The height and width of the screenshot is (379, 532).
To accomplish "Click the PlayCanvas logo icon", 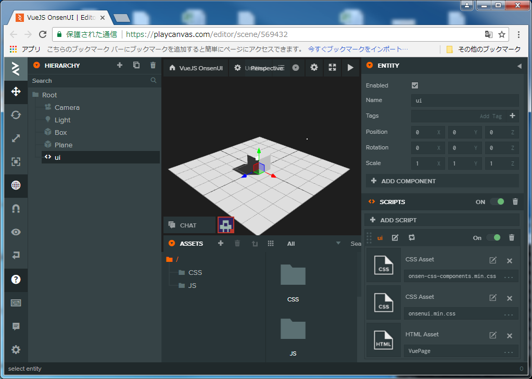I will click(x=16, y=69).
